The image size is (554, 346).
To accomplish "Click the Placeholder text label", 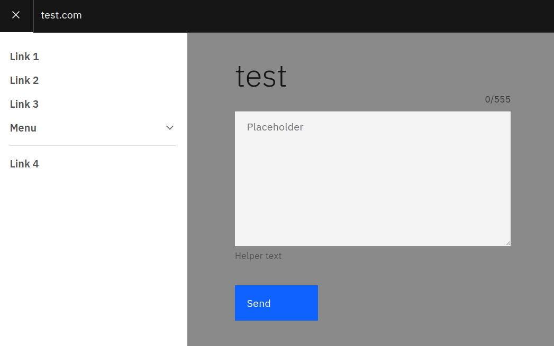I will tap(275, 127).
